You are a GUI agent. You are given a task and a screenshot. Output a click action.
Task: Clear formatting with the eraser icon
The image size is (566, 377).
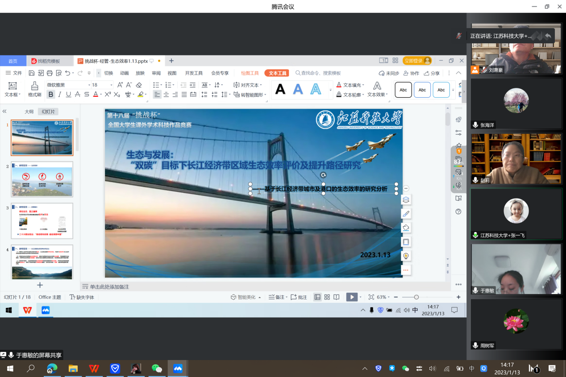(139, 85)
